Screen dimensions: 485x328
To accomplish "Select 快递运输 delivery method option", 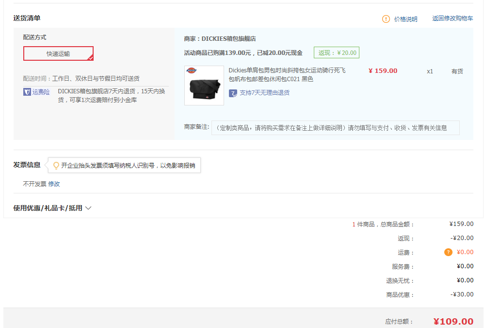I will point(59,53).
